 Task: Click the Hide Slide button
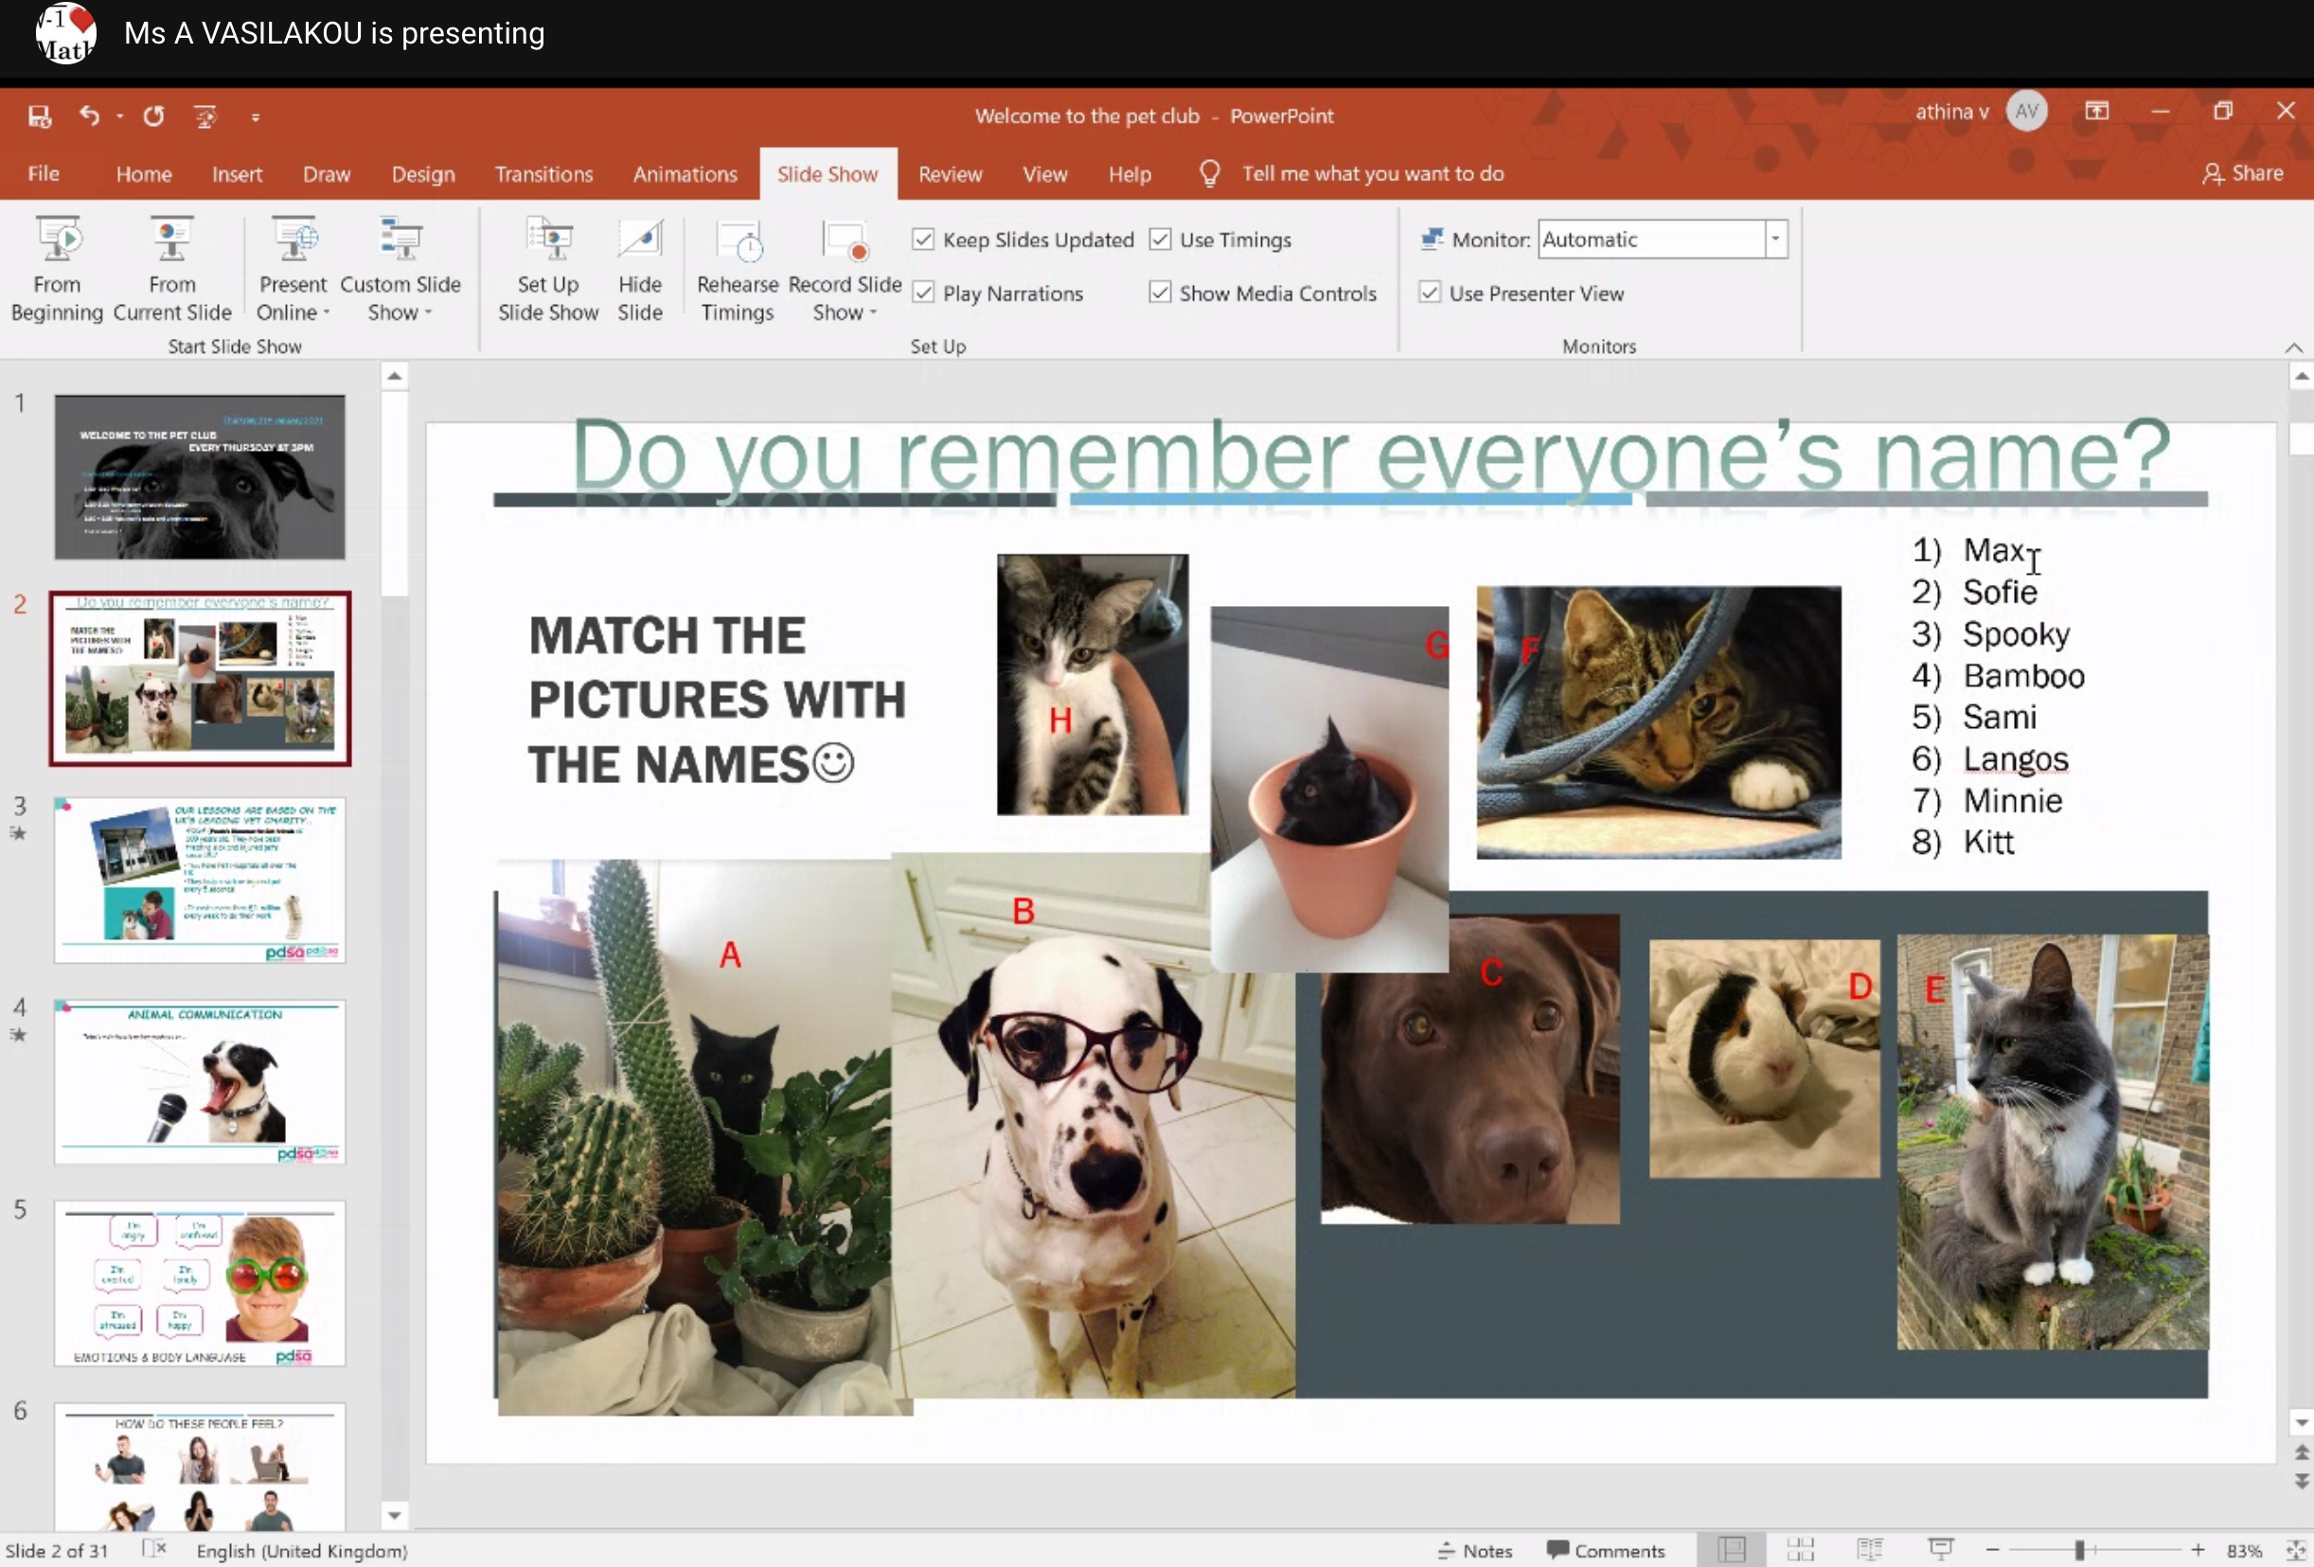pyautogui.click(x=640, y=269)
